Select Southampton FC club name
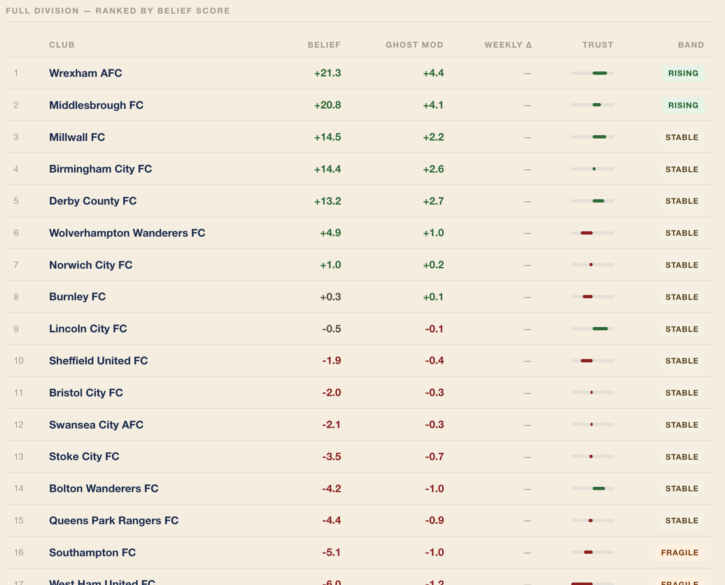 coord(92,553)
